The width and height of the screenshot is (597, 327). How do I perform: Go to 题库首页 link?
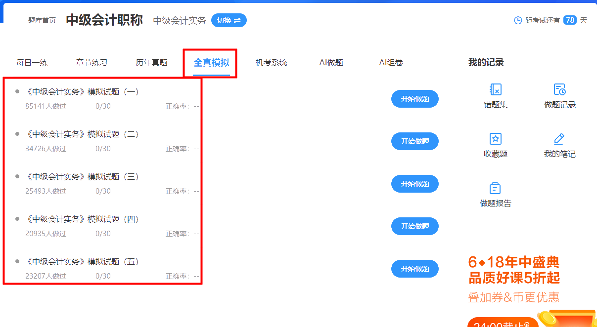[42, 21]
